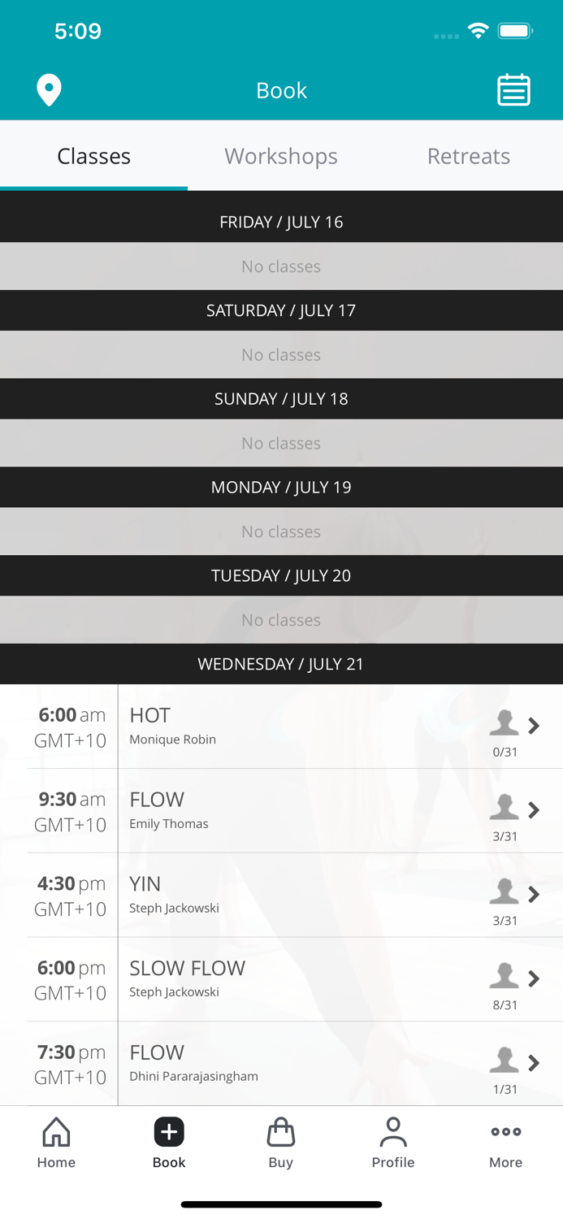Switch to the Workshops tab

click(281, 156)
